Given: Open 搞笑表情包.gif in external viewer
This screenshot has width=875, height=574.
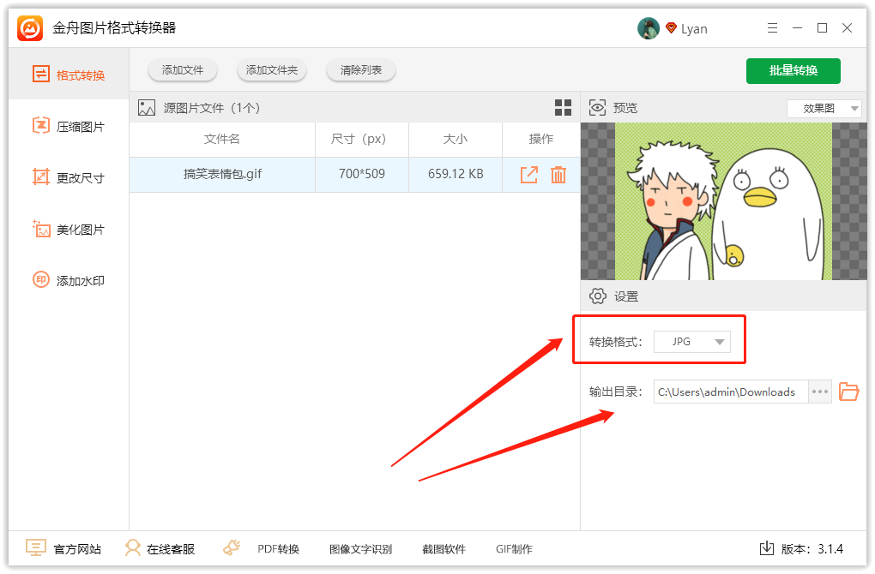Looking at the screenshot, I should click(529, 173).
